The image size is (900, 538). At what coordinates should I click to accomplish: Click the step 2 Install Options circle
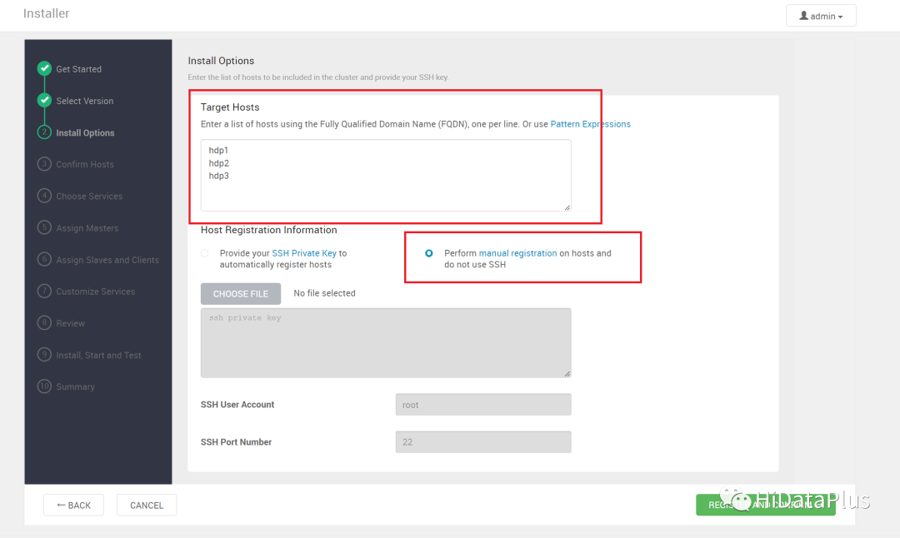pyautogui.click(x=44, y=132)
